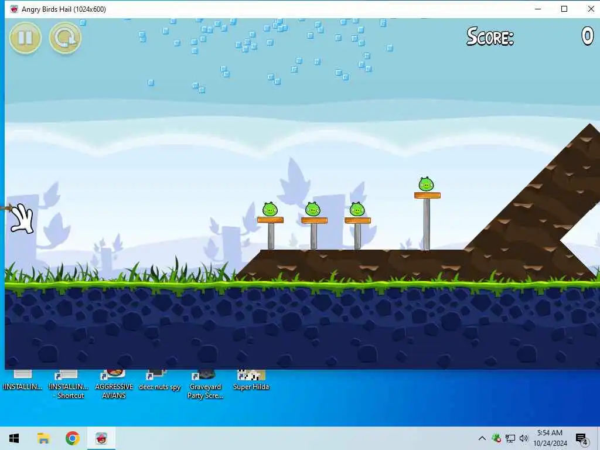
Task: Open the Windows Start menu
Action: (x=14, y=438)
